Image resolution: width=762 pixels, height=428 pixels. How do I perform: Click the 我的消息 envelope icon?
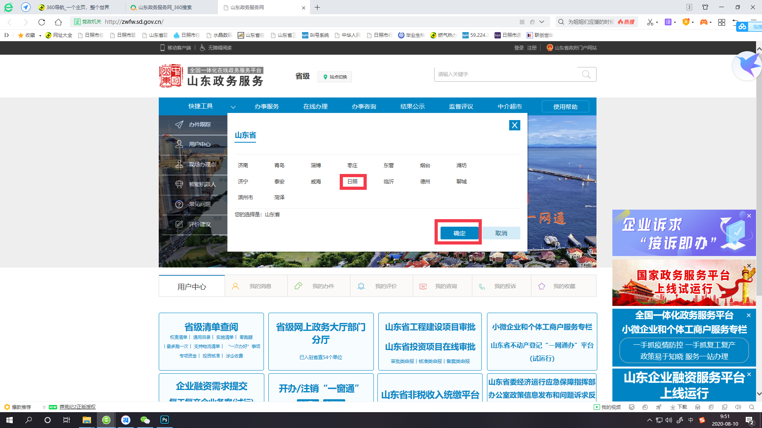coord(235,286)
